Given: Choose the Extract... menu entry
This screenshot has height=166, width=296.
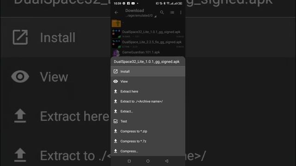Looking at the screenshot, I should click(x=148, y=112).
